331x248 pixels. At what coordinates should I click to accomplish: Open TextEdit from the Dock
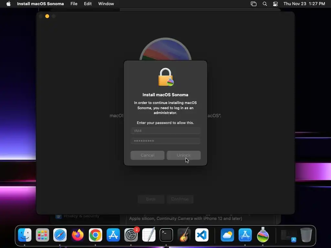click(149, 235)
